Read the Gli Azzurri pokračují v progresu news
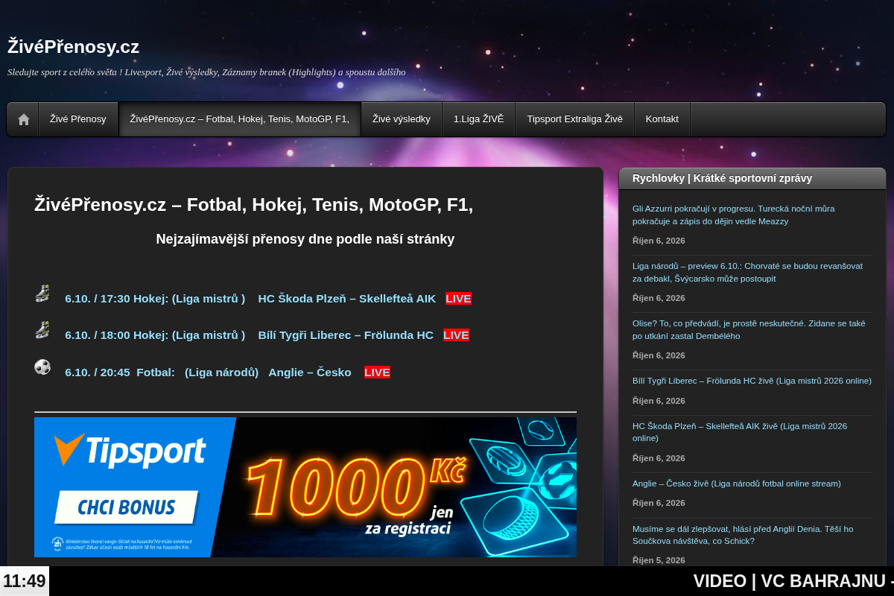 (x=733, y=215)
